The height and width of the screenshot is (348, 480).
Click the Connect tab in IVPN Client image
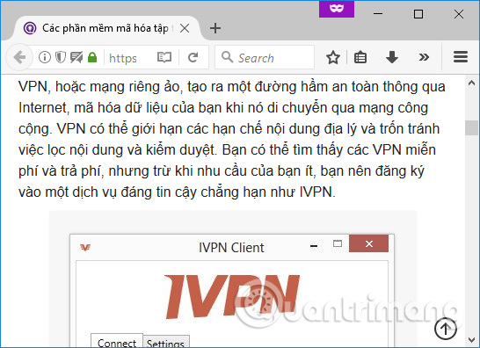pyautogui.click(x=117, y=341)
